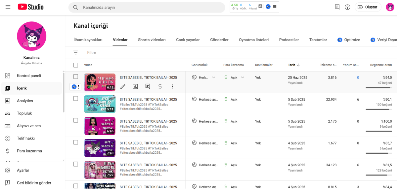Open monetization dollar icon under first video
397x189 pixels.
tap(160, 86)
